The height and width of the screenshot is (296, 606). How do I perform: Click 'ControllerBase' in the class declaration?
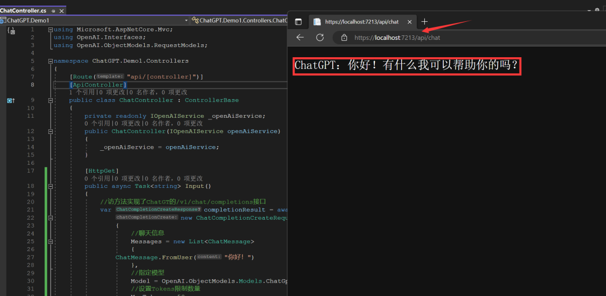[212, 100]
